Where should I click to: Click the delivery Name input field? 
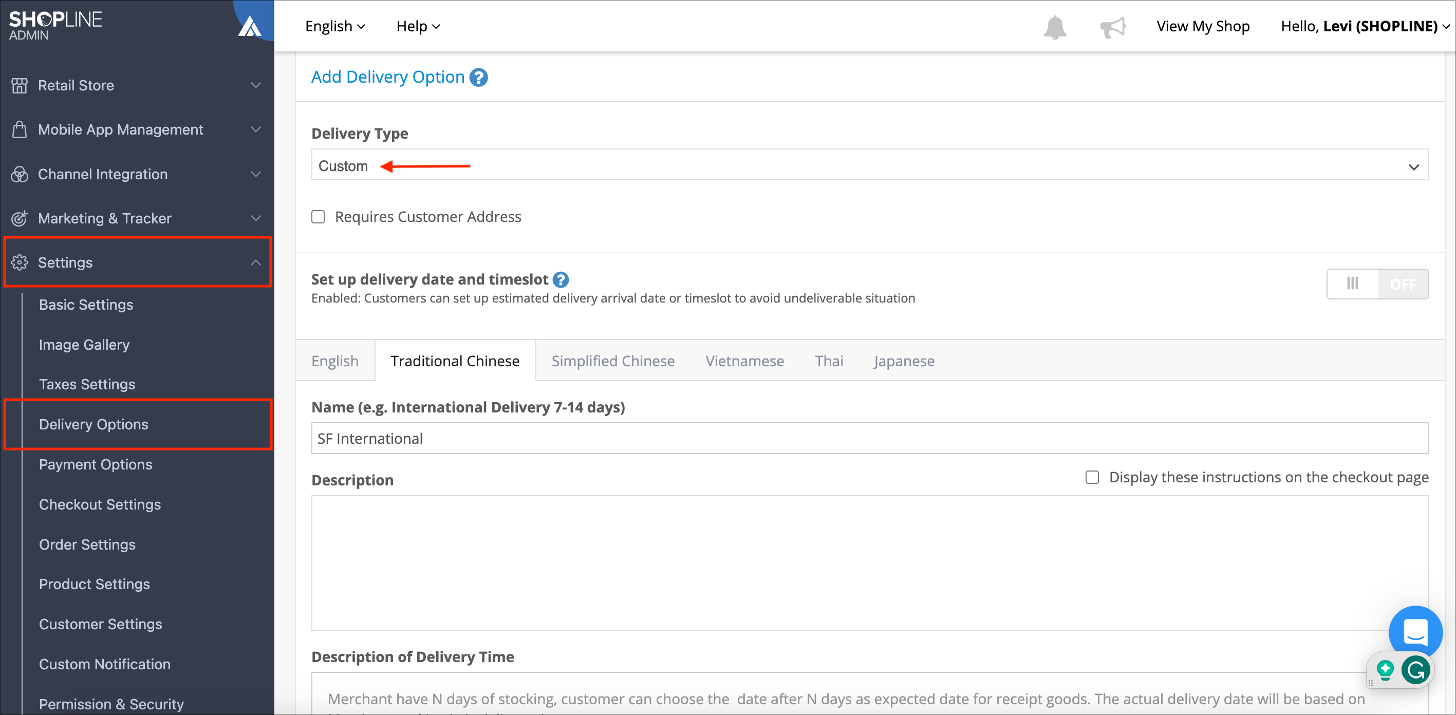[870, 438]
